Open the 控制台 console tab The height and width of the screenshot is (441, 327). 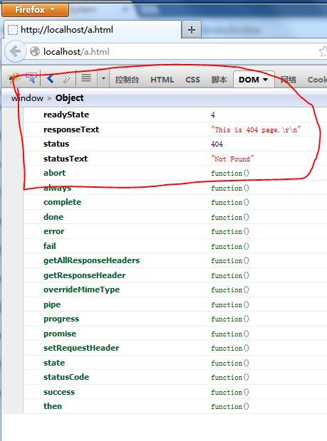[127, 80]
